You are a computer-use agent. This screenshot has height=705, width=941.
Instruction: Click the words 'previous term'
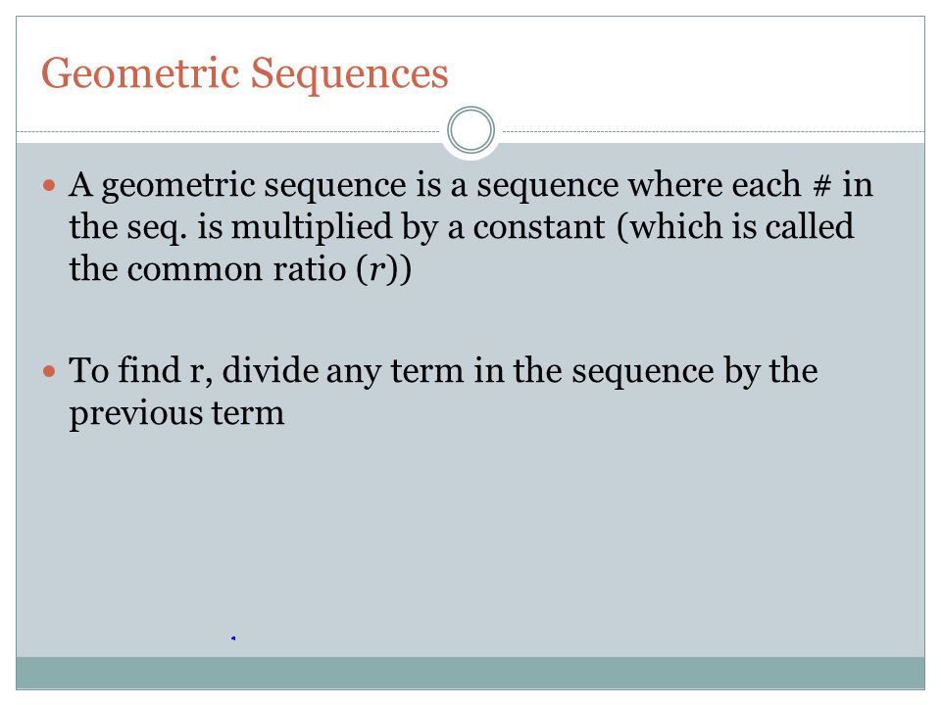tap(176, 413)
